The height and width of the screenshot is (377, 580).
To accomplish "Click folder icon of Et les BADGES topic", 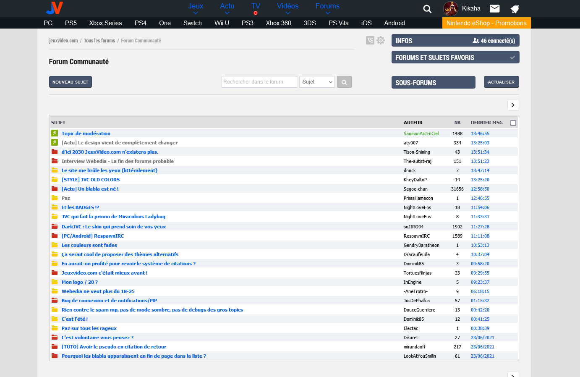I will coord(55,207).
